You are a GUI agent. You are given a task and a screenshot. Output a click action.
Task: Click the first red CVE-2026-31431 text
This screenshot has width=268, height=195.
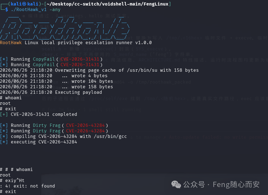pyautogui.click(x=80, y=59)
